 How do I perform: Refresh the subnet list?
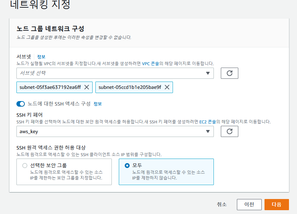click(229, 73)
